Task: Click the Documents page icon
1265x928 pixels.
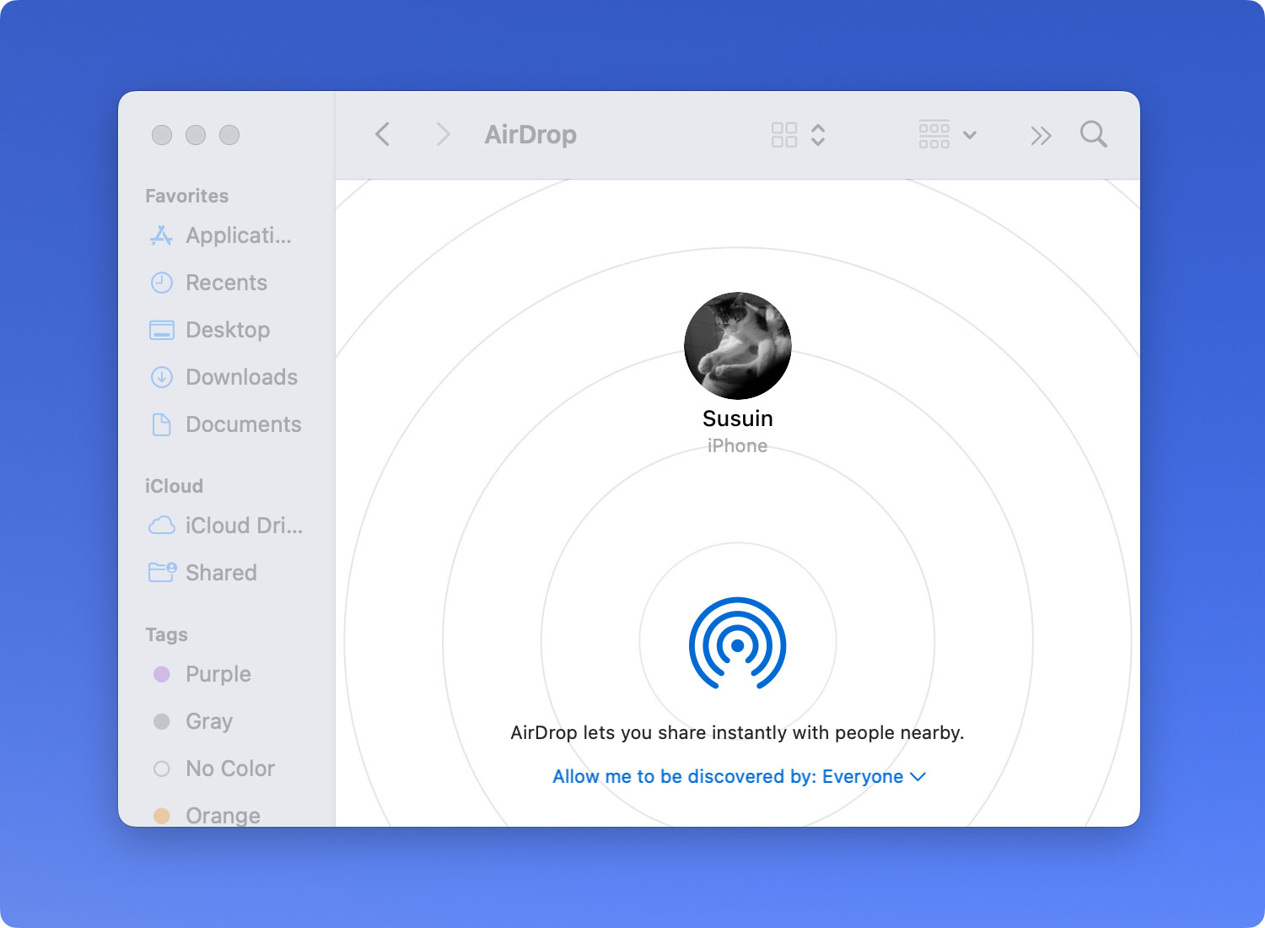Action: (161, 424)
